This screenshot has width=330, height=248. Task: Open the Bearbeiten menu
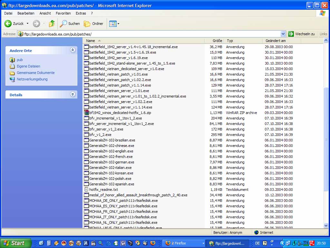click(x=26, y=13)
